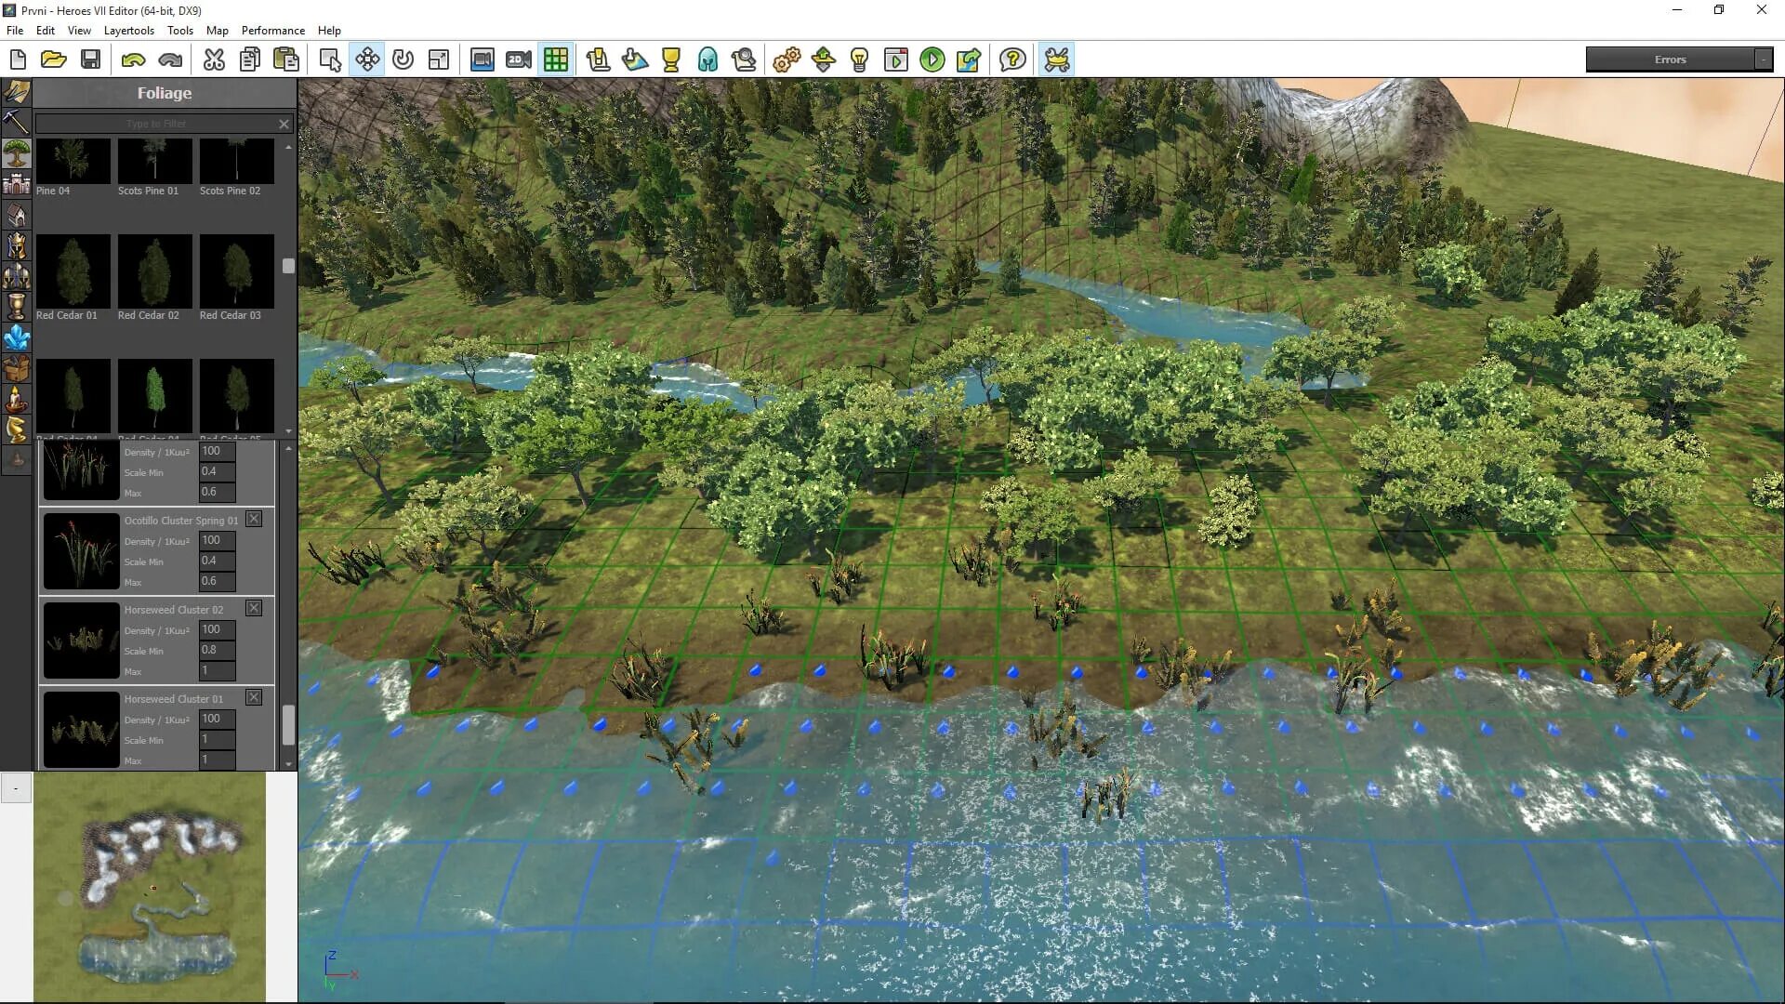Click the Save map floppy icon

tap(90, 59)
